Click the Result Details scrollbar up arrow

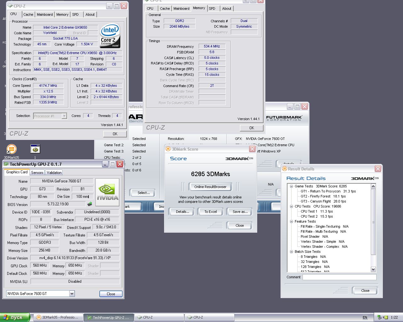coord(373,186)
